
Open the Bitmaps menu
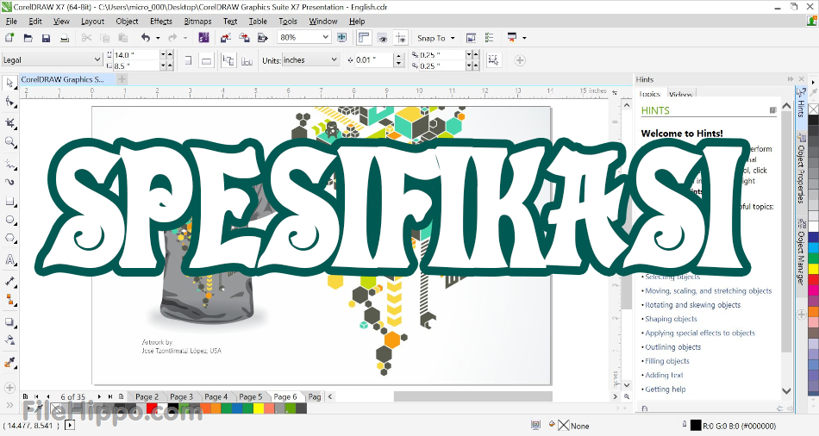pyautogui.click(x=198, y=22)
